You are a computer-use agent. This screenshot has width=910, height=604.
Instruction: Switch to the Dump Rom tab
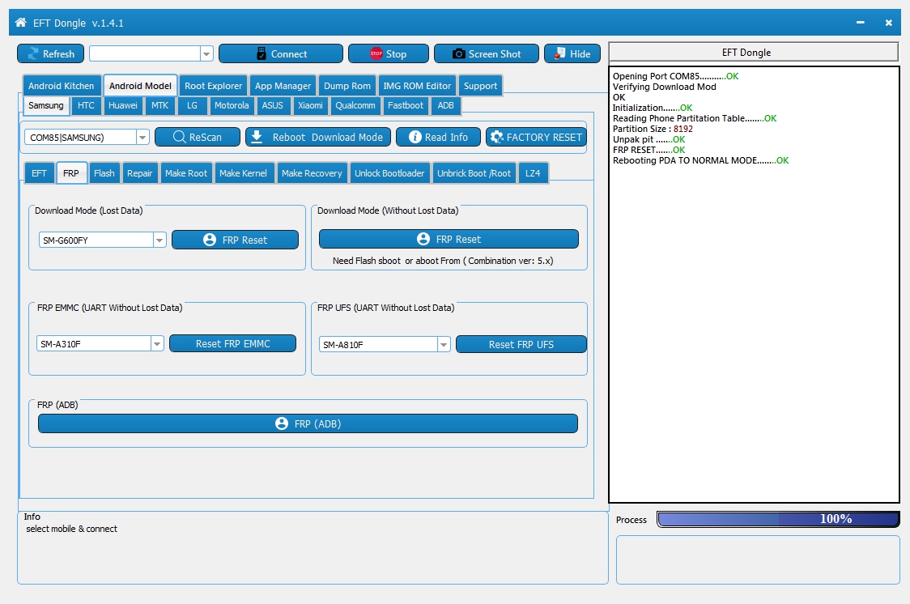347,85
